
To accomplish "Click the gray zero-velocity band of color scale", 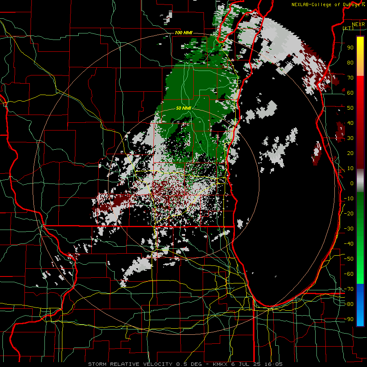I will point(360,181).
